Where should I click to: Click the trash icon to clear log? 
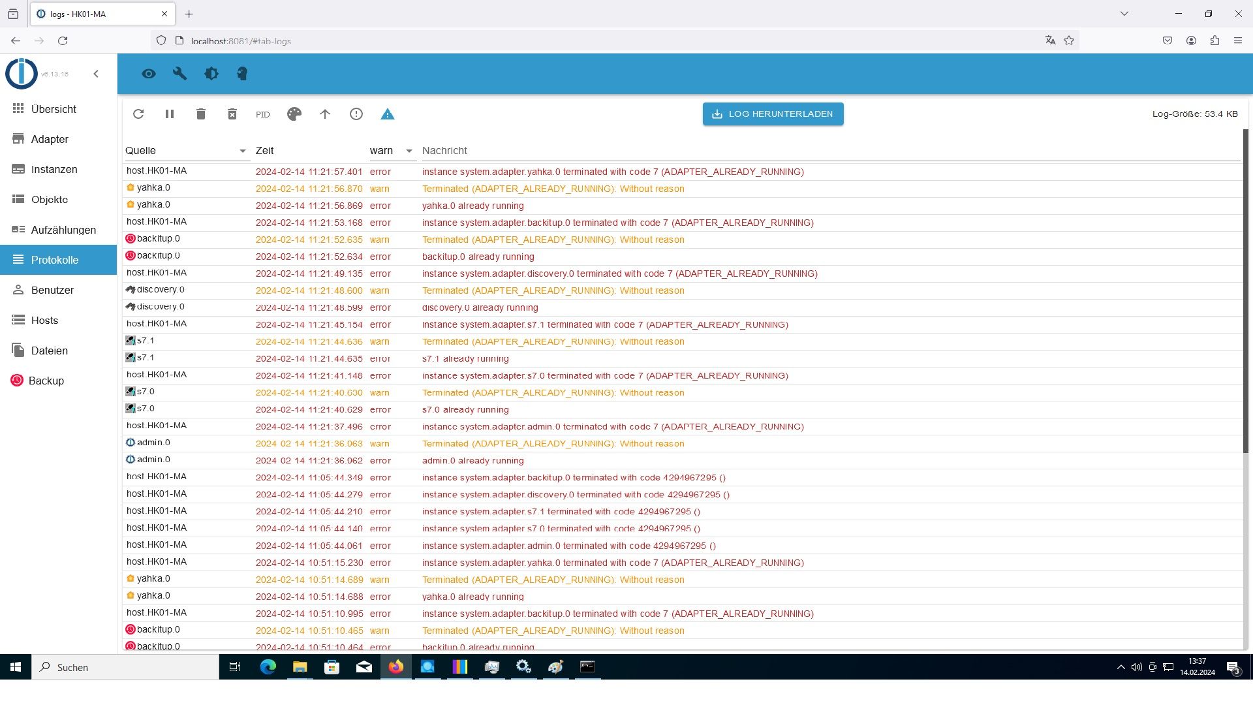201,114
